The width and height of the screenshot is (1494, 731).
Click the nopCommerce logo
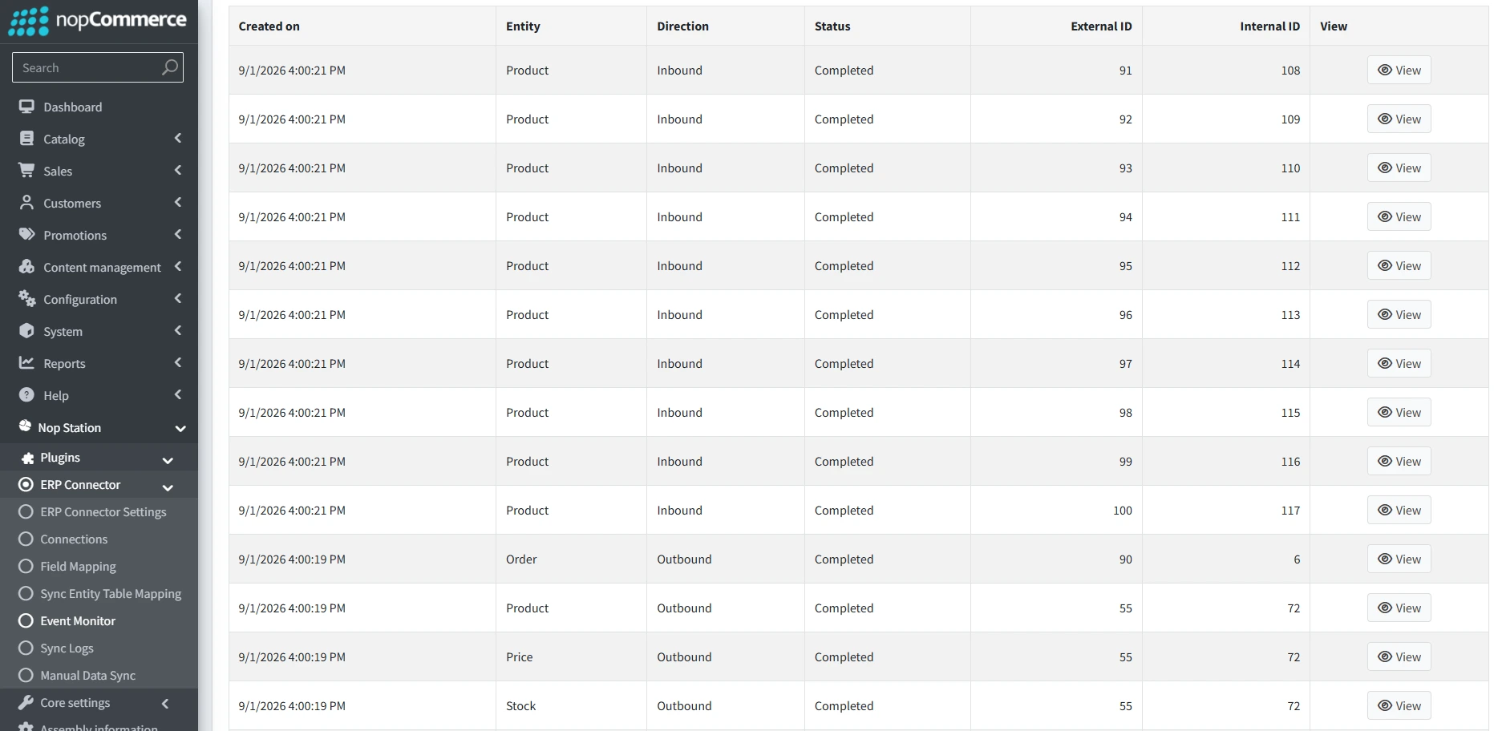[97, 20]
